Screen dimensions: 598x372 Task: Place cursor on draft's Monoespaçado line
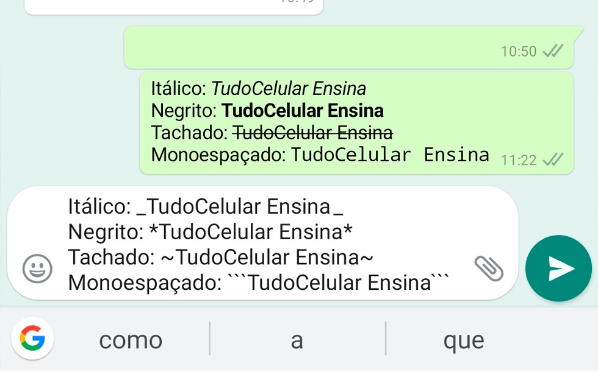click(258, 283)
